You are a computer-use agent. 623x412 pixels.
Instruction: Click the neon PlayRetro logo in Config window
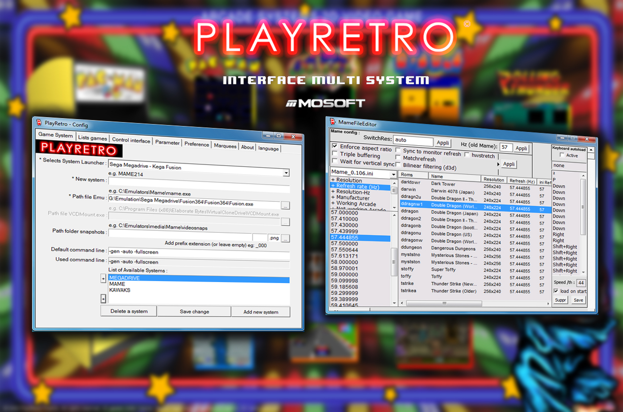(80, 149)
